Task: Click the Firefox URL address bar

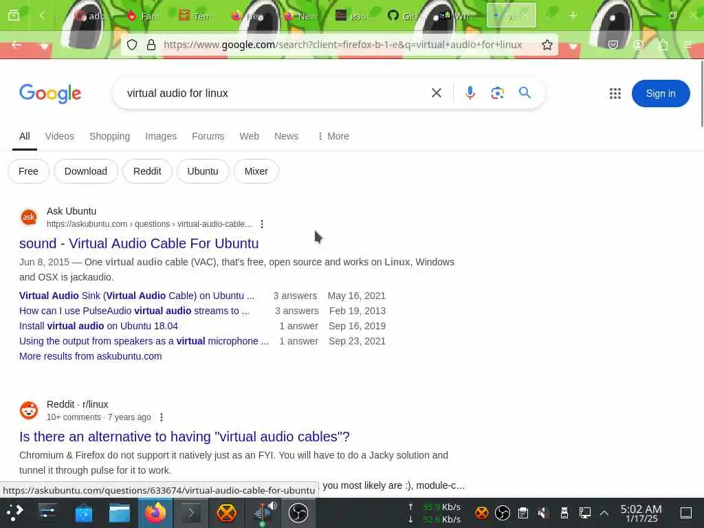Action: click(342, 45)
